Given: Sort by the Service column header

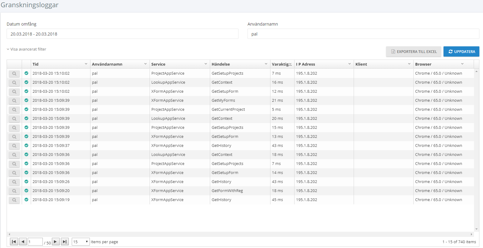Looking at the screenshot, I should [158, 64].
